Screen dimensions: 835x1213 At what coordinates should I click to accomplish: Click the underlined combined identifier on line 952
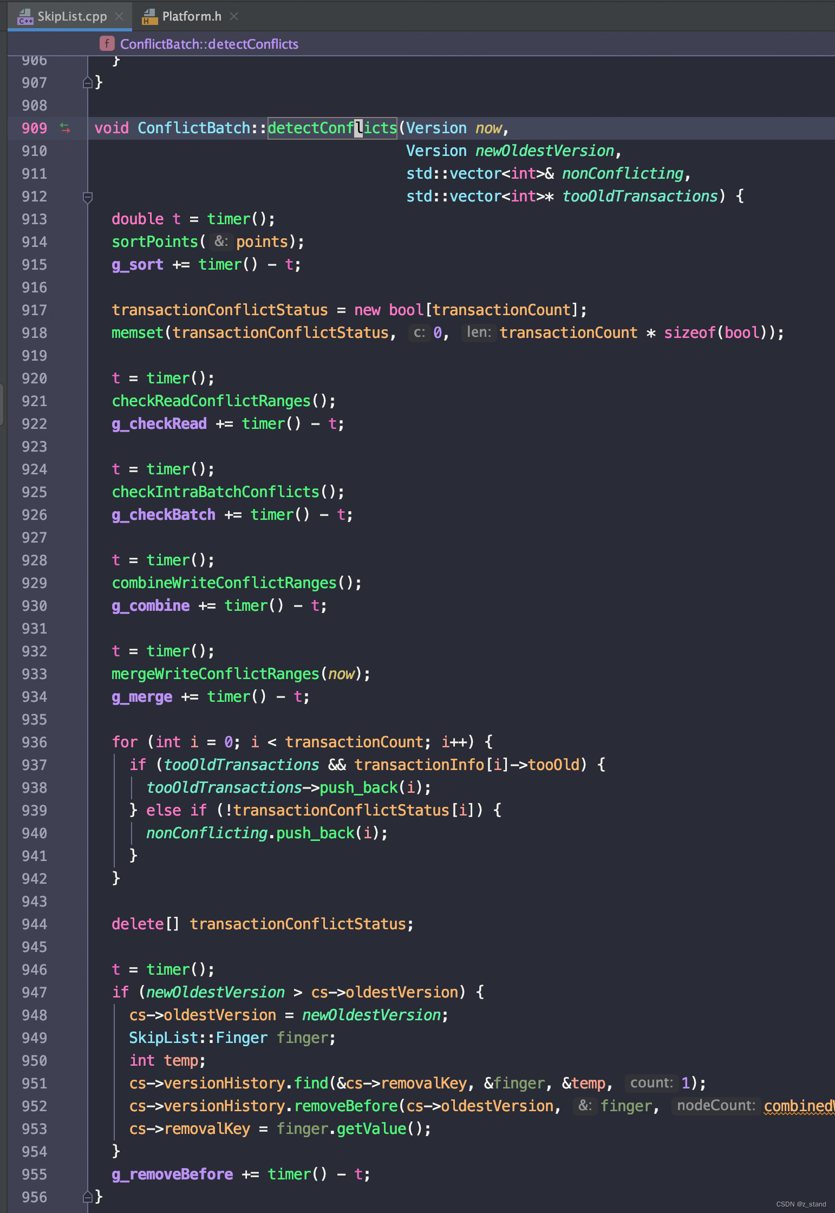(x=799, y=1106)
